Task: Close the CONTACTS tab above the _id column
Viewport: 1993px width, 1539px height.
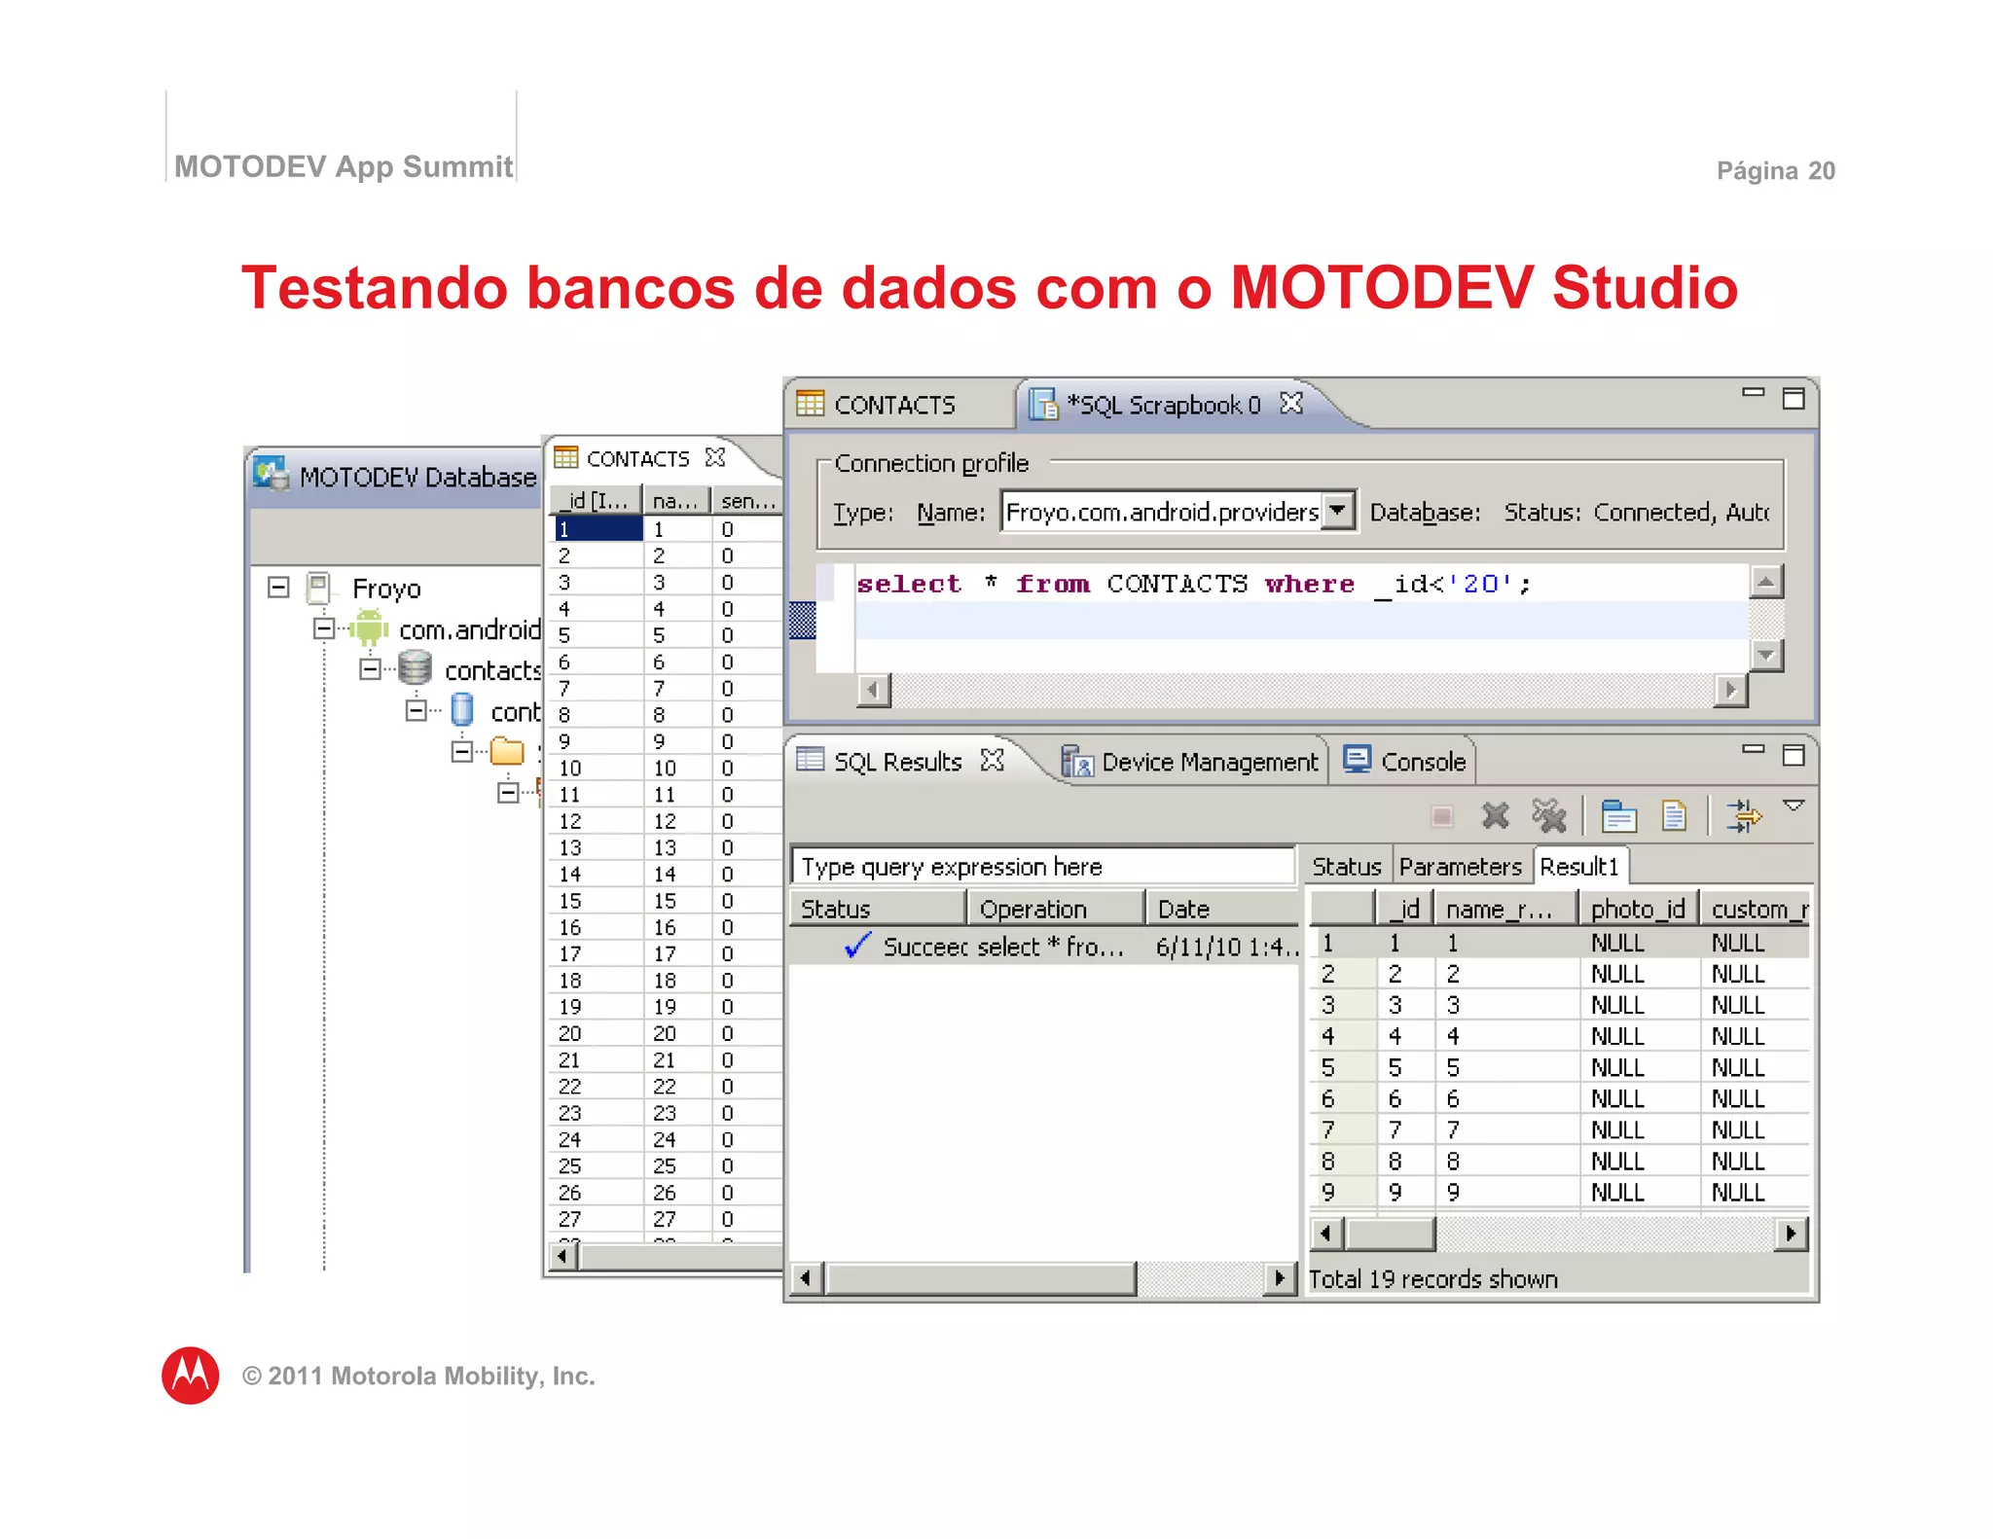Action: [715, 457]
